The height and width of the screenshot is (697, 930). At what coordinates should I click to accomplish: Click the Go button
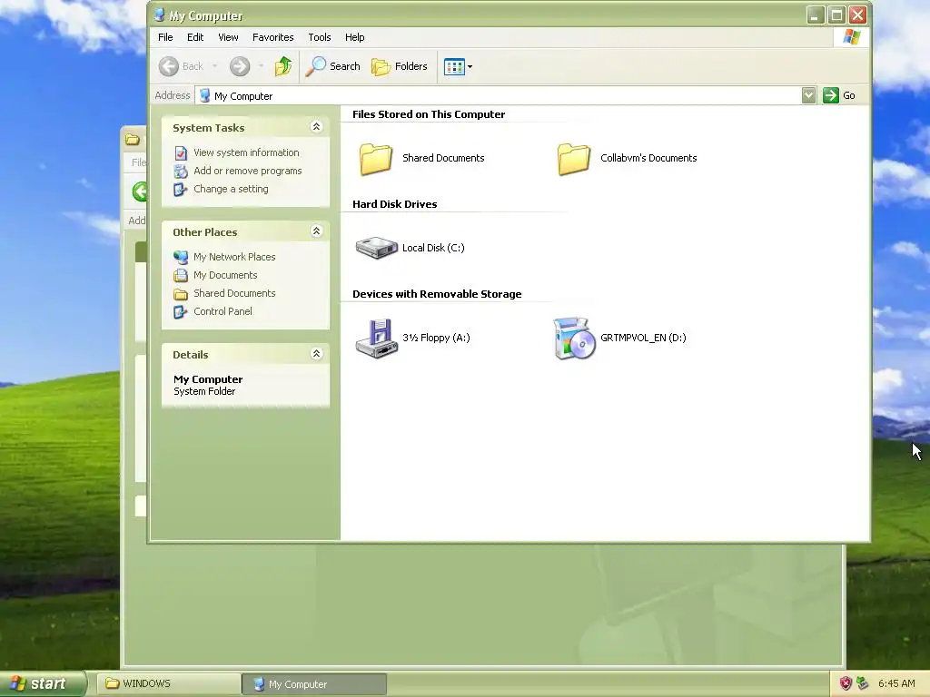(838, 95)
